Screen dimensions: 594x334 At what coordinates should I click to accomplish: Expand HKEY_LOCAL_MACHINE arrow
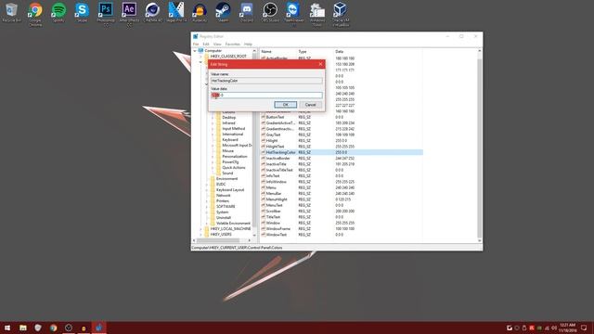point(200,229)
